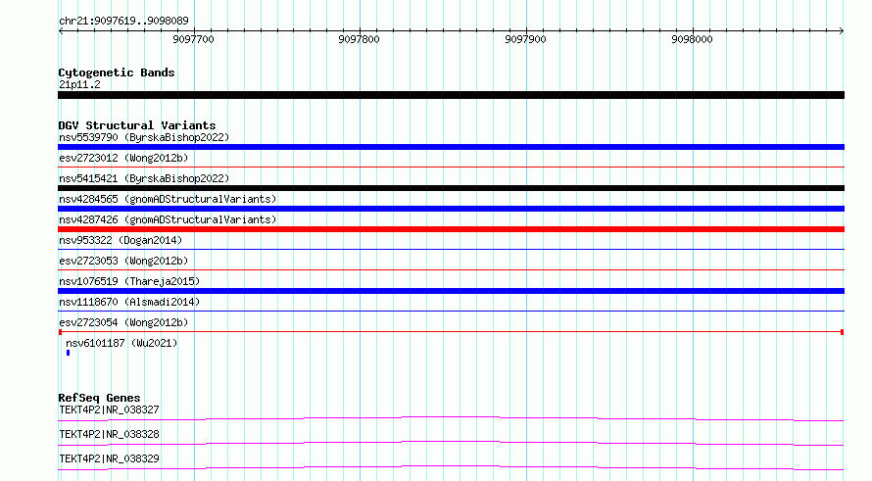Screen dimensions: 872x481
Task: Select the magenta line of TEKT4P2|NR_038328
Action: click(x=451, y=443)
